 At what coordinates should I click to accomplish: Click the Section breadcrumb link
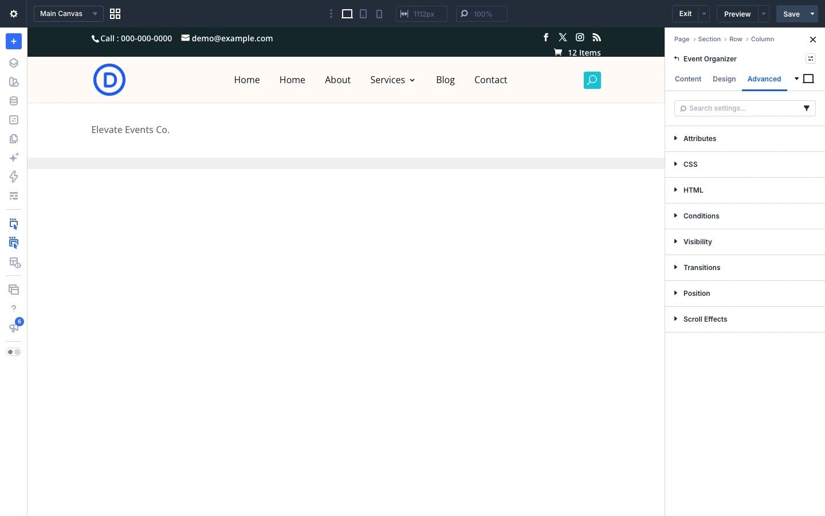click(709, 39)
